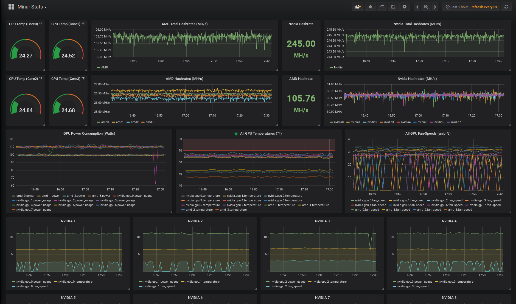Open AMD Hashrates (MH/s) panel title menu

tap(184, 79)
